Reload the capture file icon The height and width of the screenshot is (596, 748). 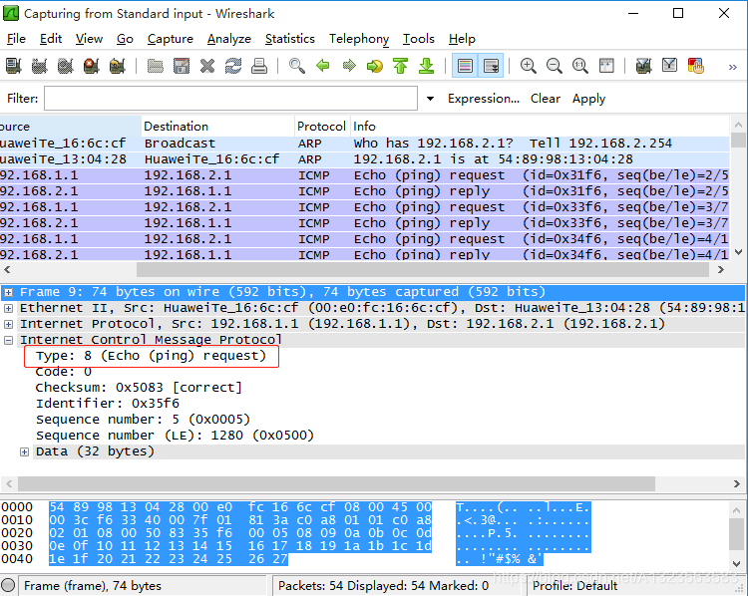point(233,66)
